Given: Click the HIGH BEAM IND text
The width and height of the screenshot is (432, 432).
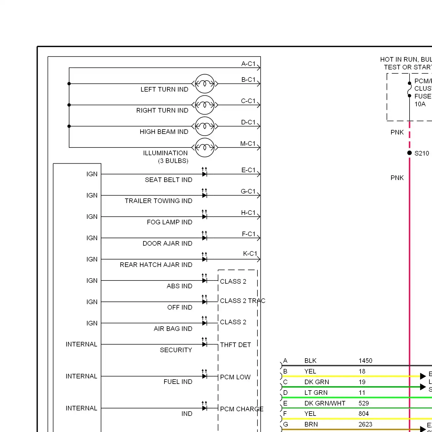Looking at the screenshot, I should tap(164, 132).
